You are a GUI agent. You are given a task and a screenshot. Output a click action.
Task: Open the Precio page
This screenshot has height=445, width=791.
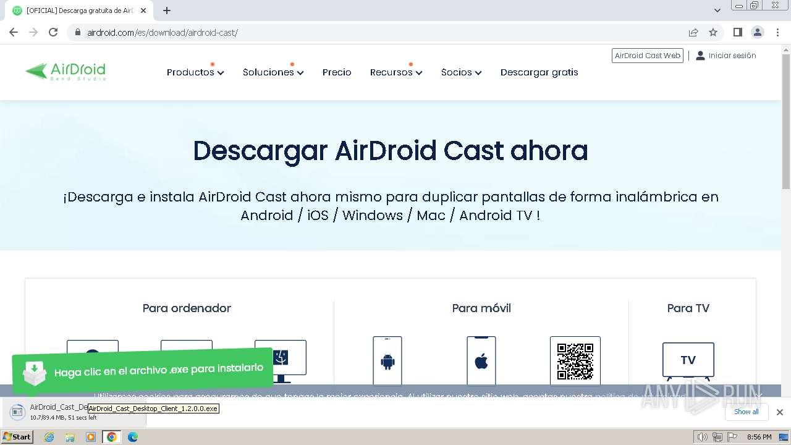337,72
